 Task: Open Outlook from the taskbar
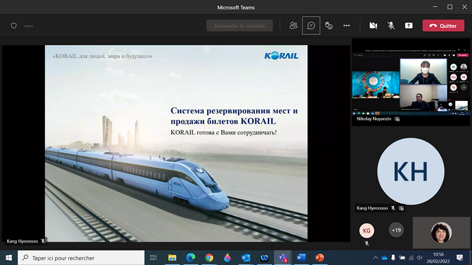[246, 258]
